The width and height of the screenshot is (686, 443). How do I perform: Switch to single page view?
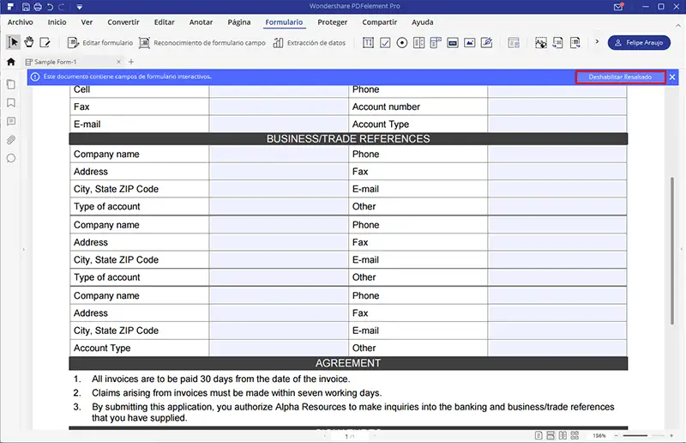tap(539, 435)
